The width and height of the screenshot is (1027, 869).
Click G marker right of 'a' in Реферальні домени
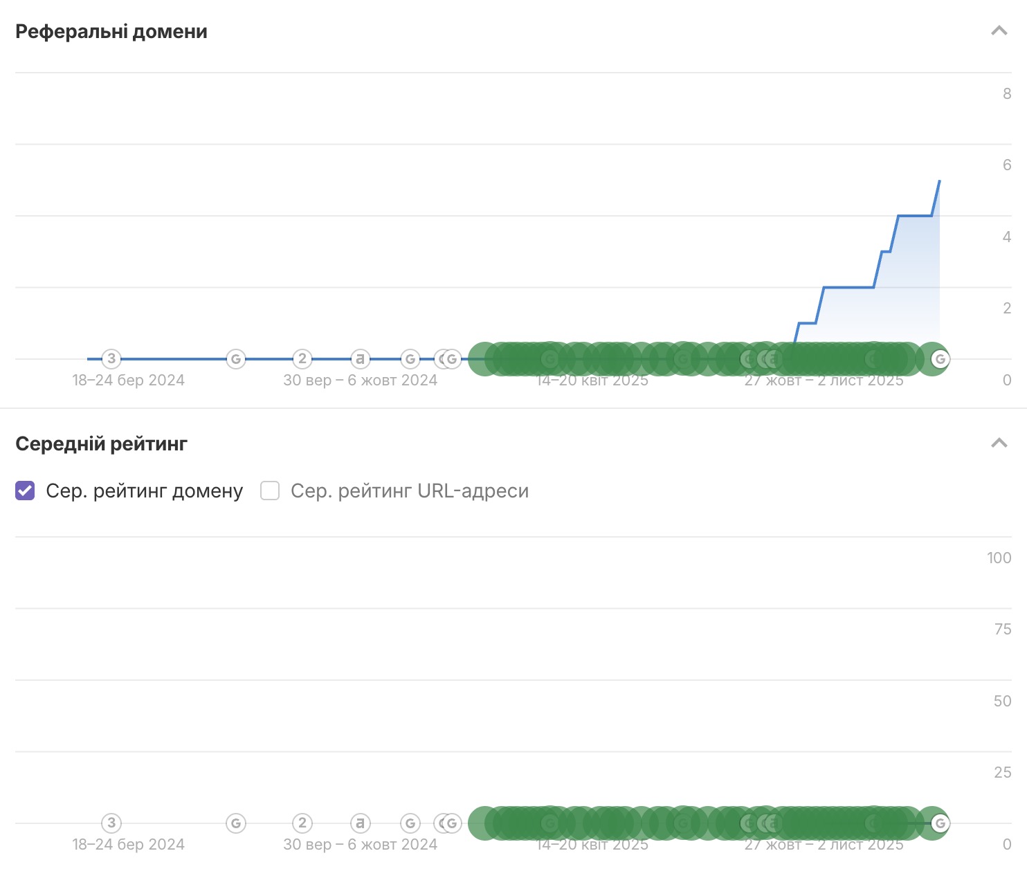[410, 358]
